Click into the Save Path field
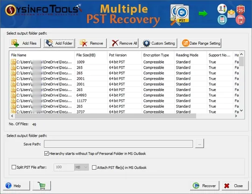This screenshot has width=252, height=194. tap(119, 144)
